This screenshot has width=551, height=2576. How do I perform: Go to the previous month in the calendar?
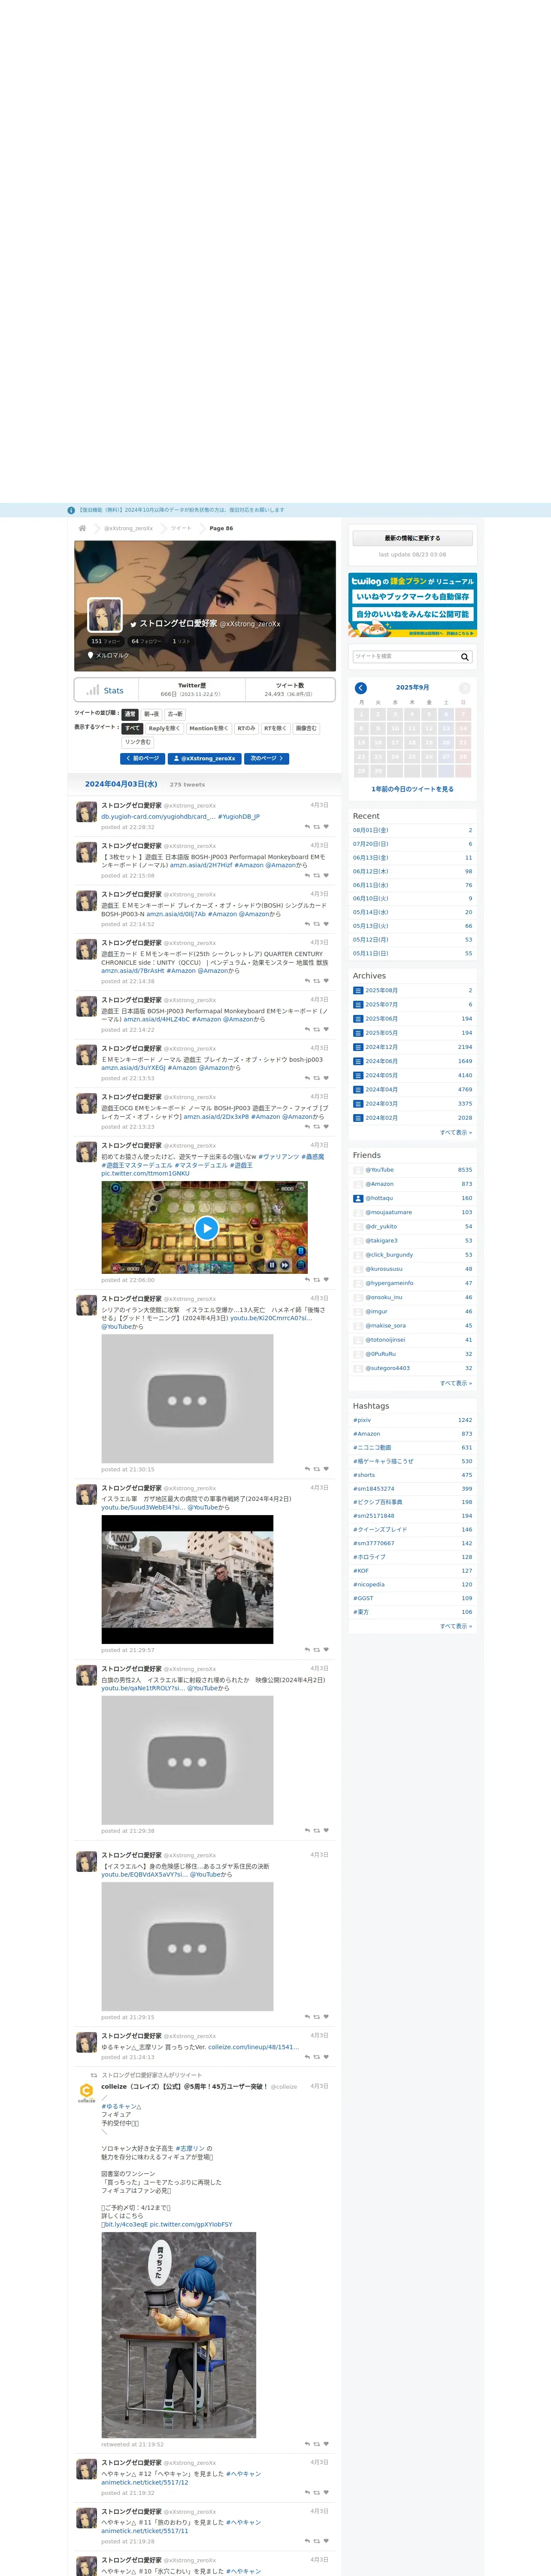pyautogui.click(x=361, y=688)
